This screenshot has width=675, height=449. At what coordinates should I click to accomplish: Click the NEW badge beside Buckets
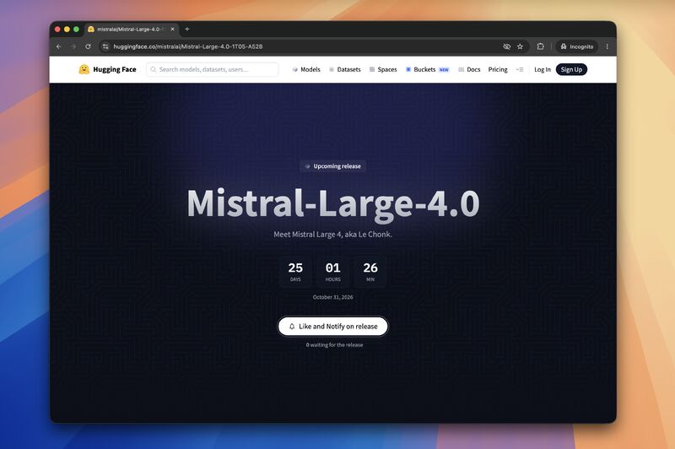[444, 70]
